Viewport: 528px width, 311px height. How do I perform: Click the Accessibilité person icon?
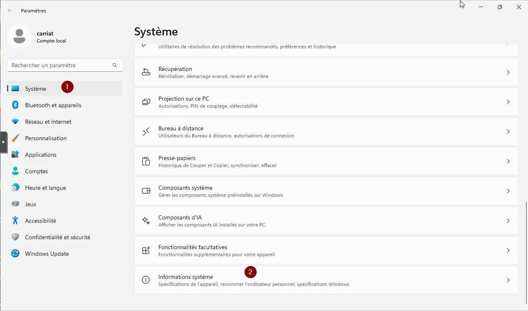(15, 221)
